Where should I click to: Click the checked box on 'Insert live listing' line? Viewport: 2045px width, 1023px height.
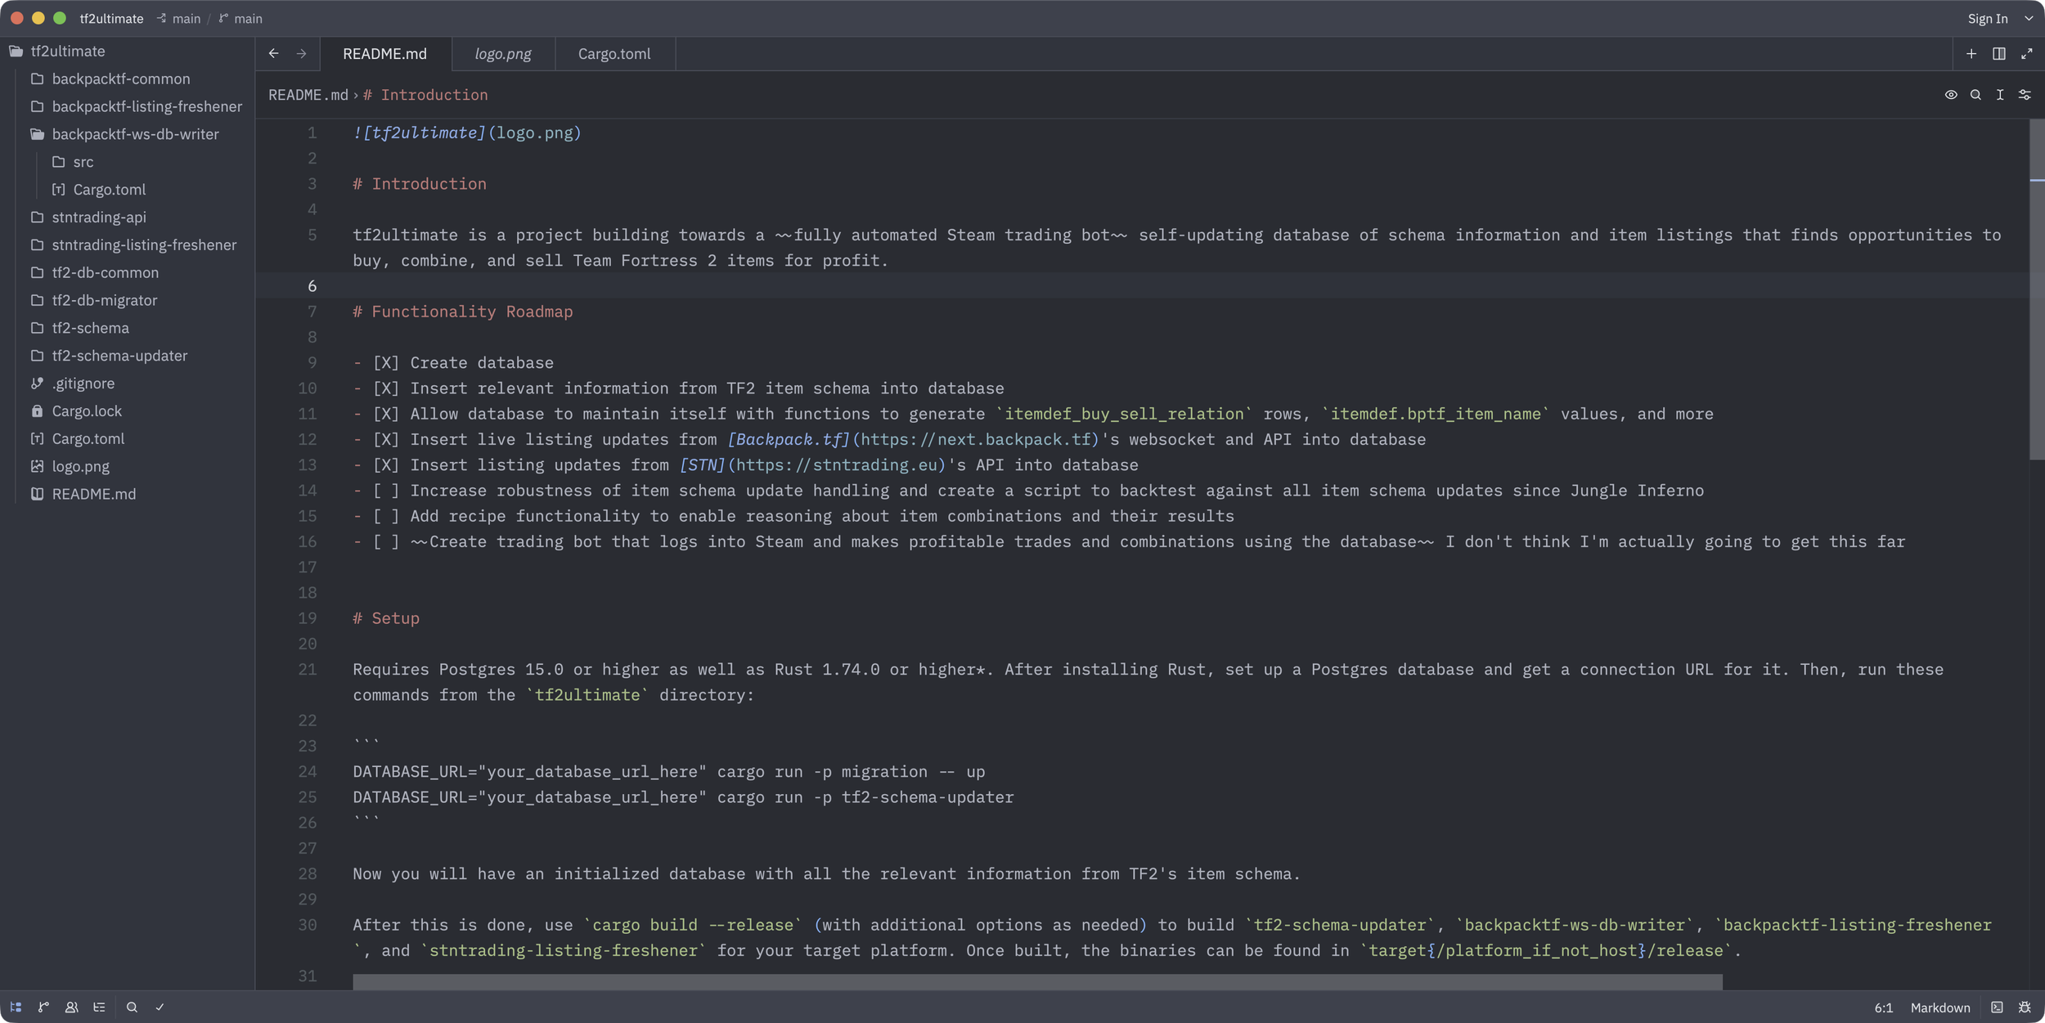[x=386, y=439]
